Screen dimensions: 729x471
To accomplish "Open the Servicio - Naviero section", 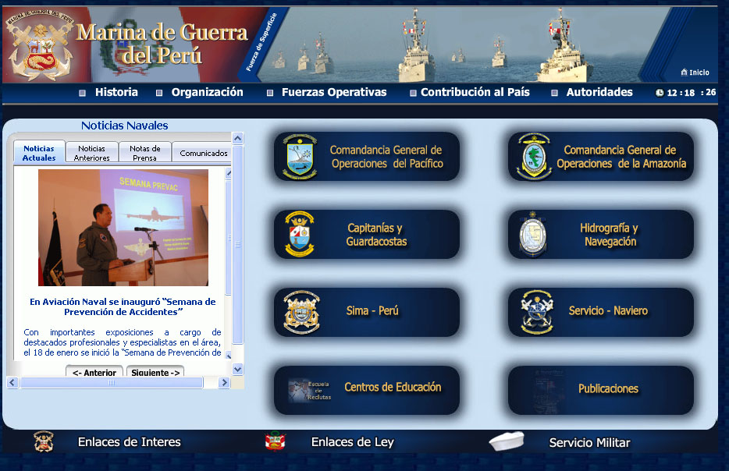I will pyautogui.click(x=601, y=312).
